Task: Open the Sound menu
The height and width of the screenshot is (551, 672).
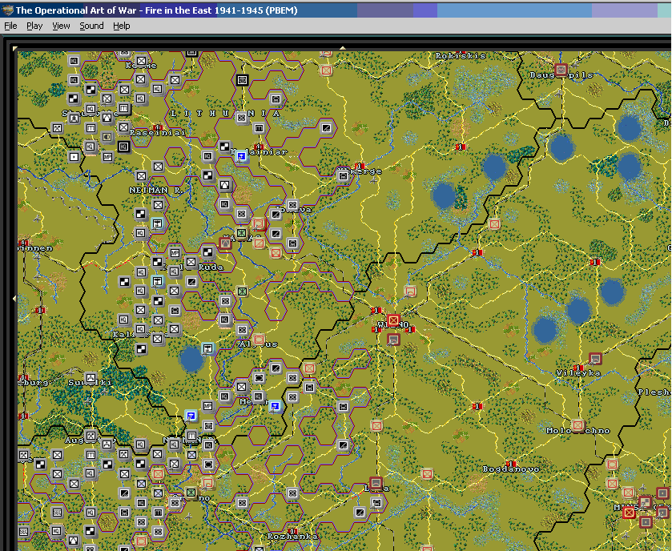Action: 91,26
